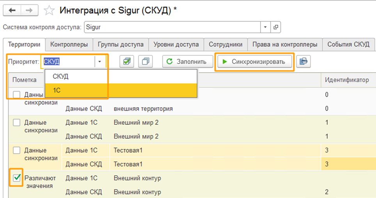Click the open-form icon beside the Sigur field

coord(276,27)
